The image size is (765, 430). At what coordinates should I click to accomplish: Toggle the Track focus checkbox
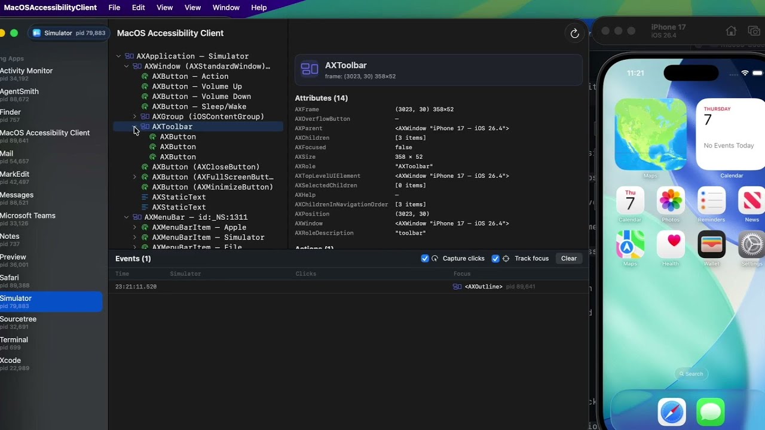[x=495, y=259]
